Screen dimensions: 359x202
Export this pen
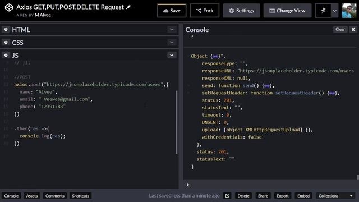point(283,196)
